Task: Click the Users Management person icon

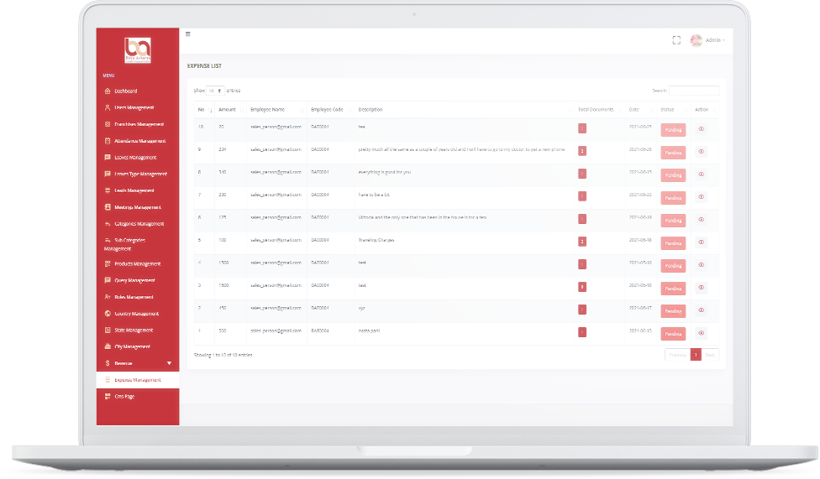Action: click(108, 107)
